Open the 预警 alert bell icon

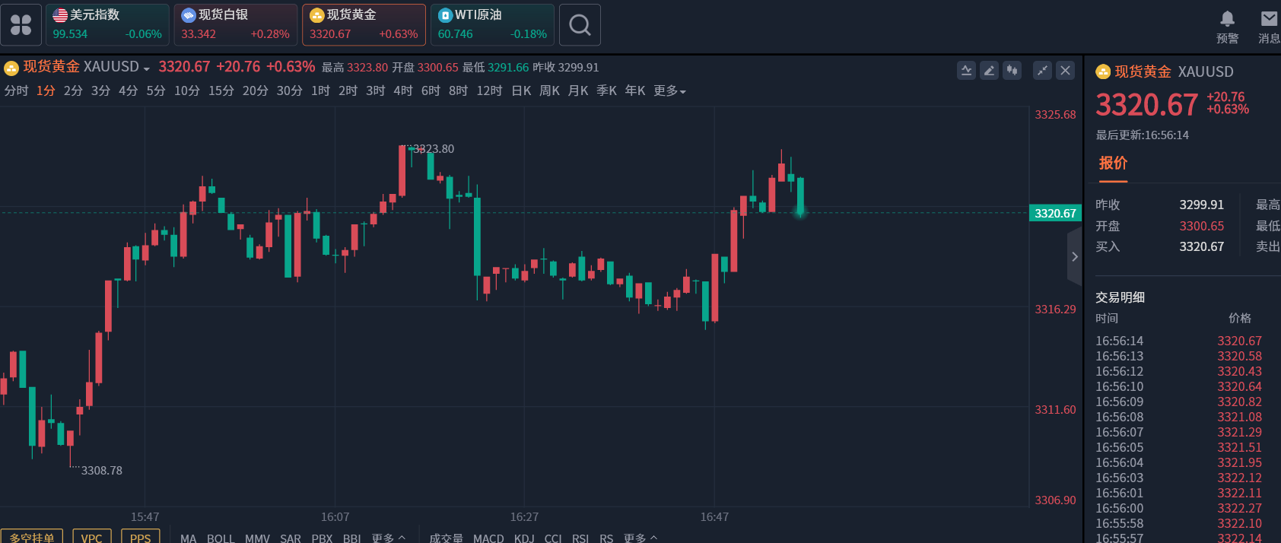click(x=1227, y=19)
